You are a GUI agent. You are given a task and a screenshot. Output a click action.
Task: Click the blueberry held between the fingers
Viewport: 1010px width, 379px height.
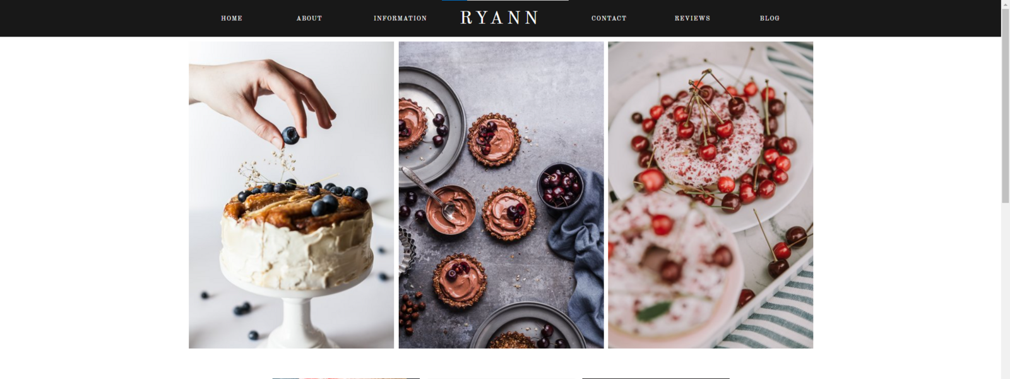tap(290, 135)
